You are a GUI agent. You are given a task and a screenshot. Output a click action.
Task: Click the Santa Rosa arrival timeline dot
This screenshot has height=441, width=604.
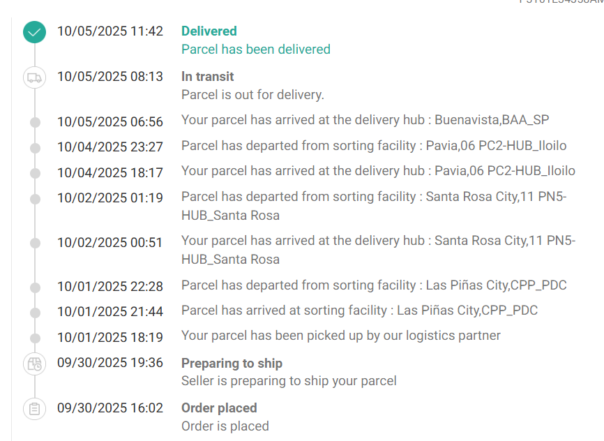(x=35, y=243)
